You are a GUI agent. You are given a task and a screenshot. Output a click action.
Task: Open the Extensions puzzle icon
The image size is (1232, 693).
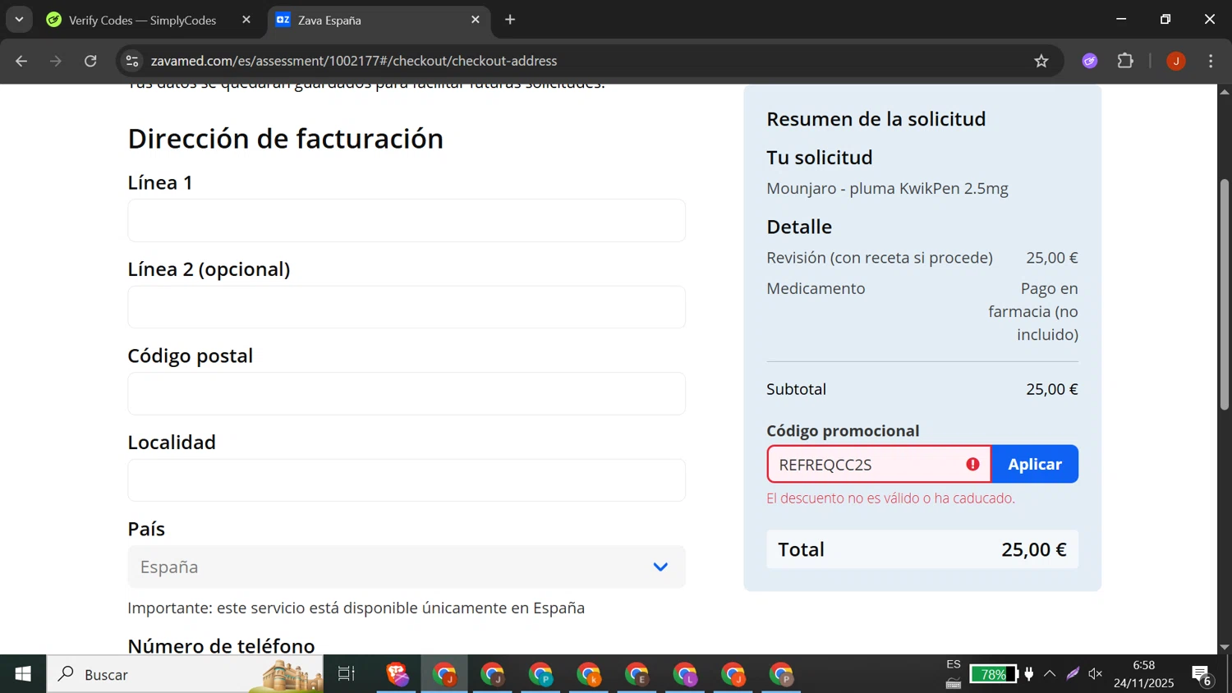click(1125, 61)
